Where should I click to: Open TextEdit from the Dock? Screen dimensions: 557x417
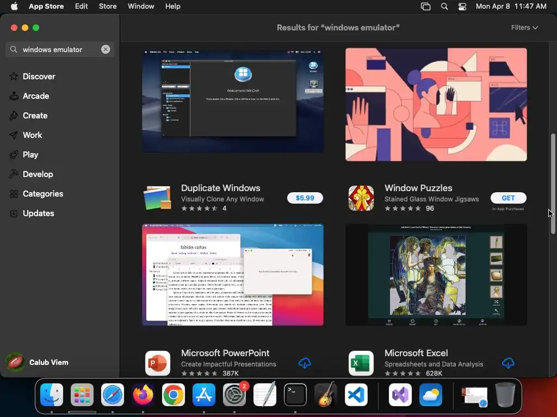[x=265, y=395]
